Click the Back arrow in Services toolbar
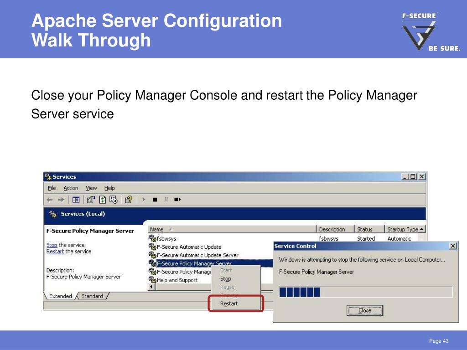 pyautogui.click(x=50, y=200)
